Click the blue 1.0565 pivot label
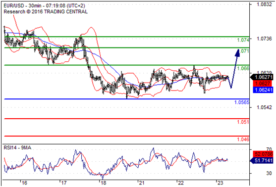Screen dimensions: 276x187 click(x=242, y=102)
